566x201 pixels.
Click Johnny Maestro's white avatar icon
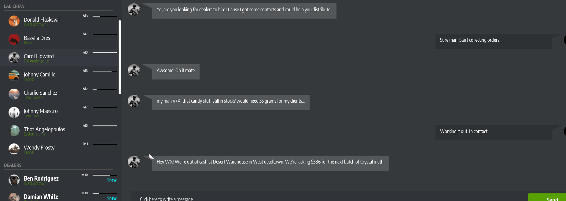point(14,112)
